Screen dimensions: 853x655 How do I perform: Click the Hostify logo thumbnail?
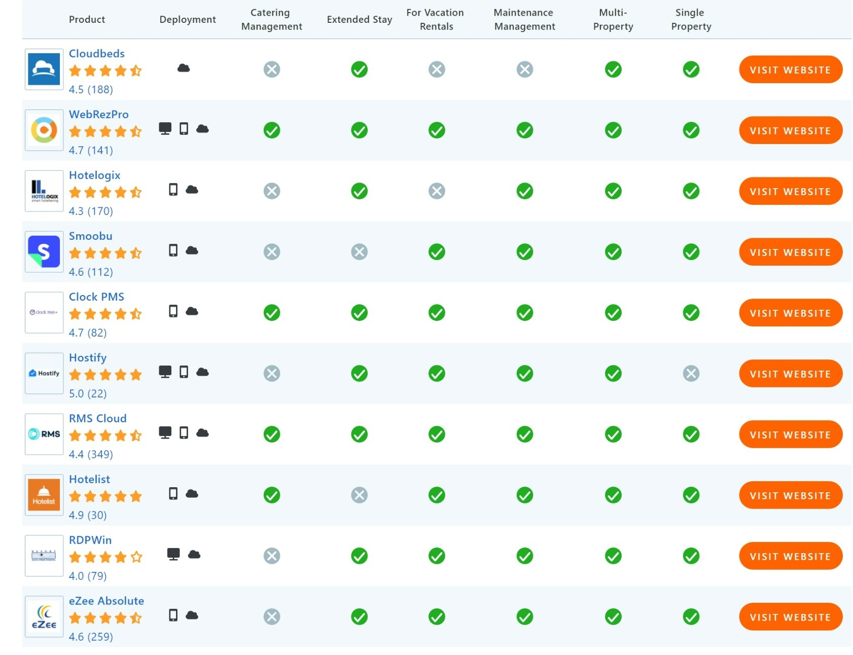44,373
